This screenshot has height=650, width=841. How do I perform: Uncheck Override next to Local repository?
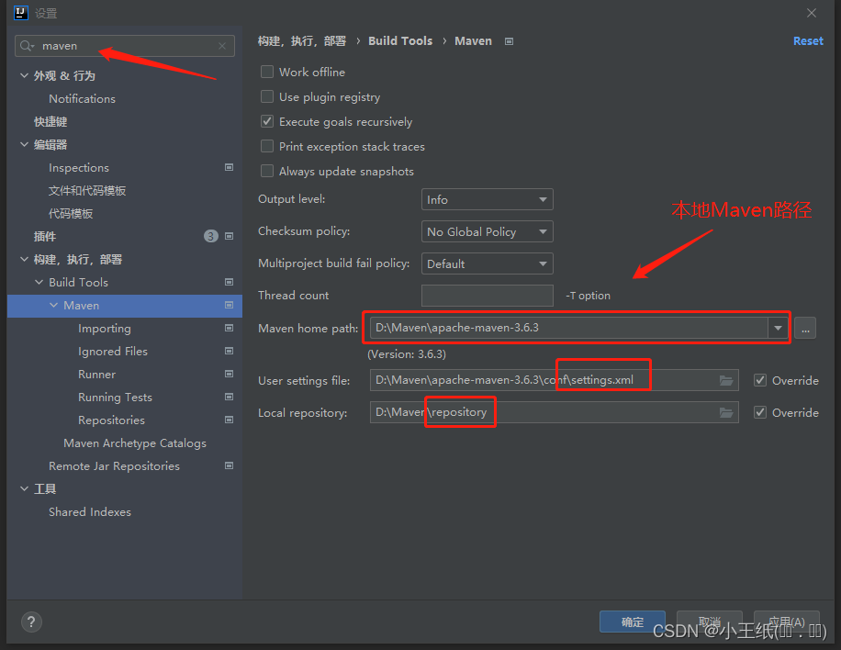[760, 411]
